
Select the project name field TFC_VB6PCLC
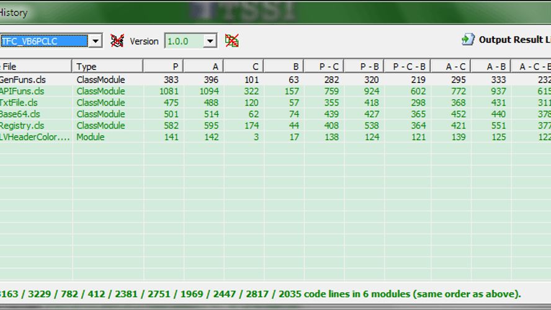pos(43,41)
